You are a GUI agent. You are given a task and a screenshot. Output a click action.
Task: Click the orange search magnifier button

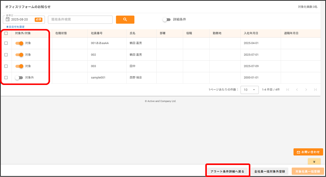pos(125,19)
